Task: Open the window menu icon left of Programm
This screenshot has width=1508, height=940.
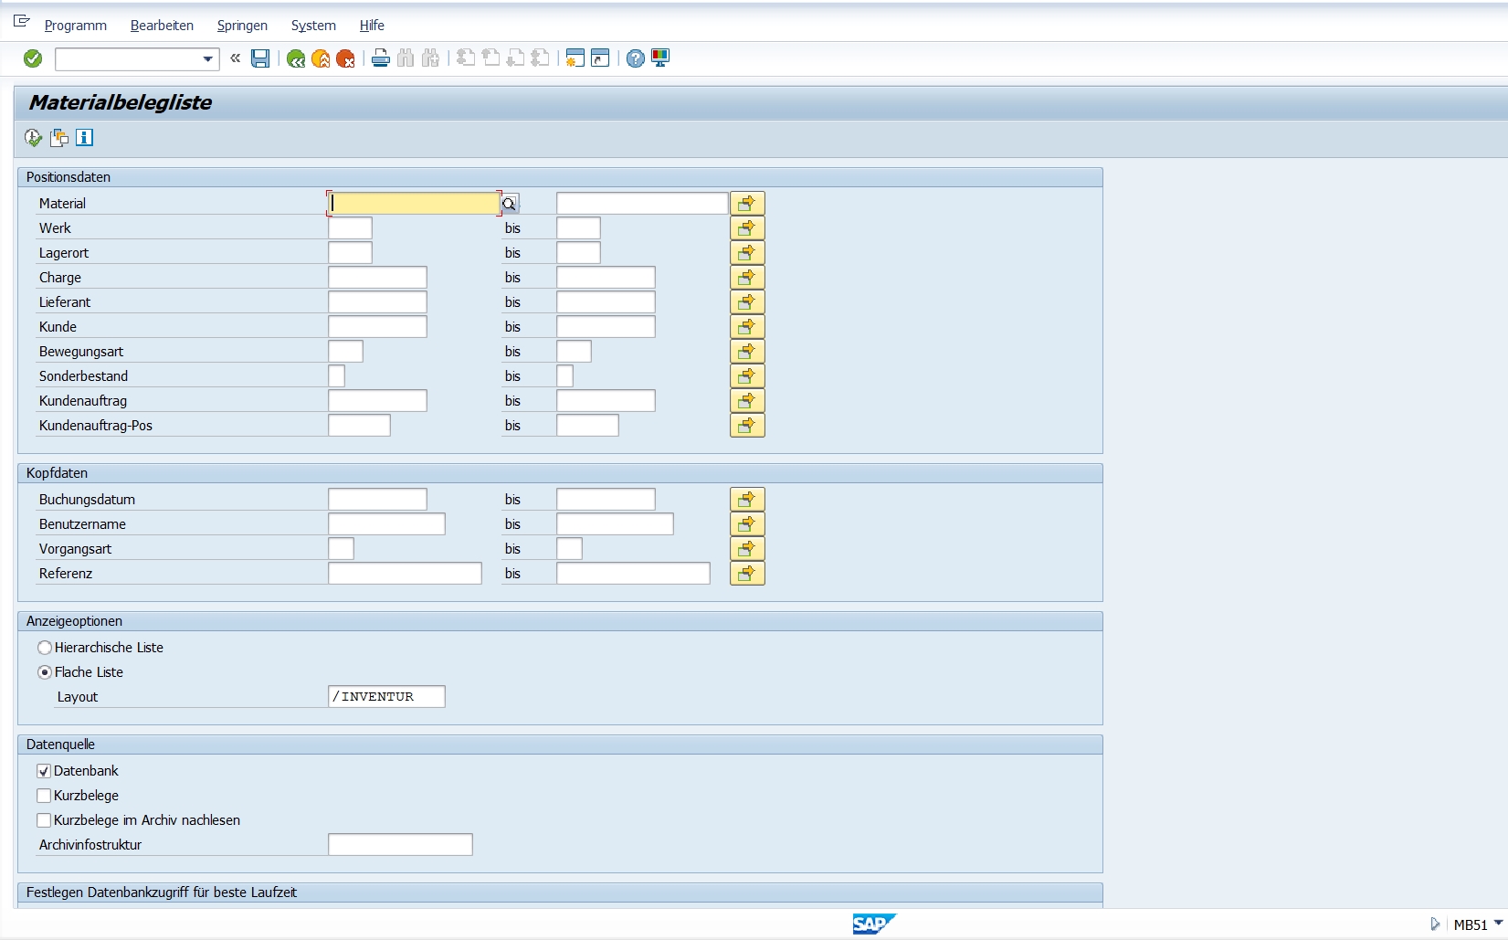Action: [x=22, y=21]
